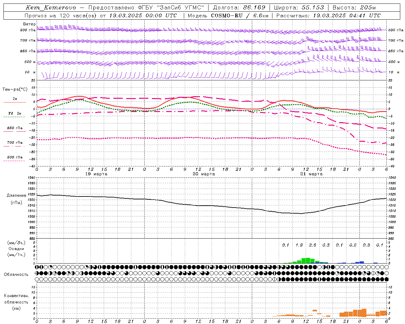Viewport: 405px width, 324px height.
Task: Click the 'Тем-ра(°C)' temperature panel label
Action: [15, 90]
